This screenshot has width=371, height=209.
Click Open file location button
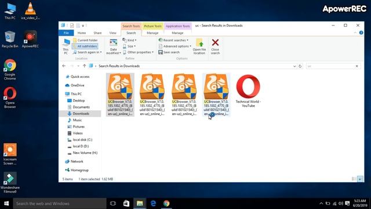[199, 46]
